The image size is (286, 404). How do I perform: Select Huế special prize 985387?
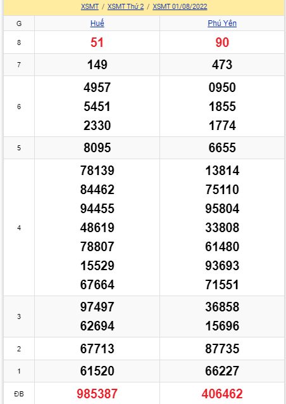[x=97, y=394]
